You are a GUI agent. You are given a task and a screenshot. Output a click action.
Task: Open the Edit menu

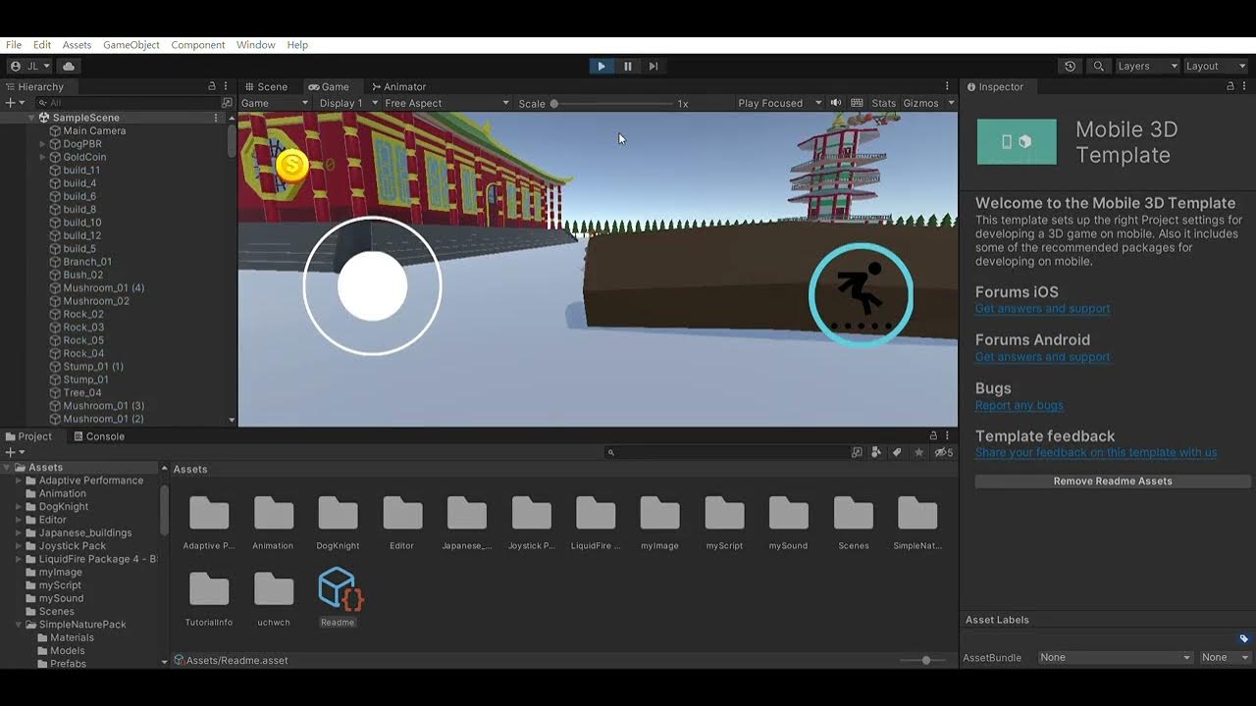[x=42, y=45]
